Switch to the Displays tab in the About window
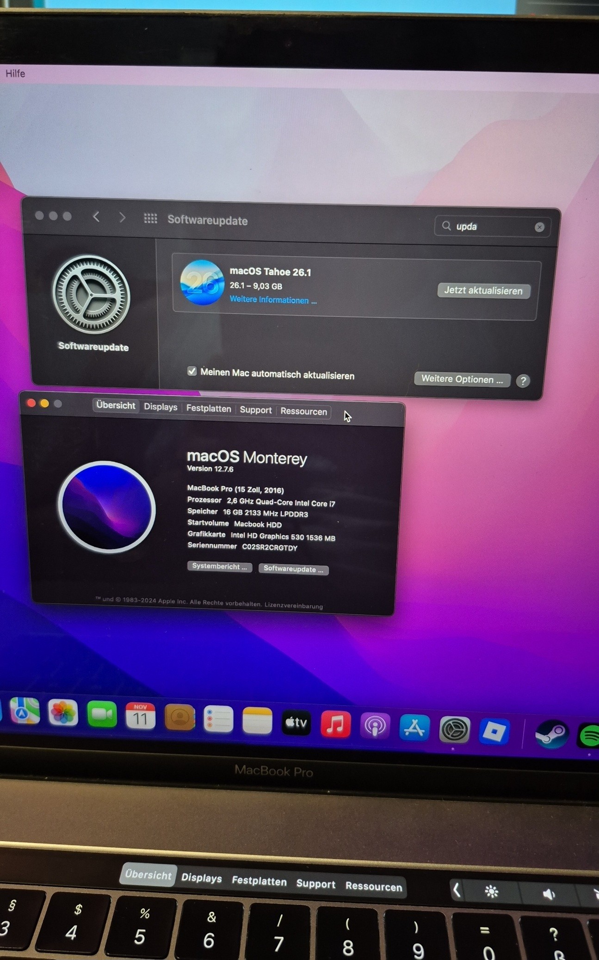The width and height of the screenshot is (599, 960). tap(161, 407)
